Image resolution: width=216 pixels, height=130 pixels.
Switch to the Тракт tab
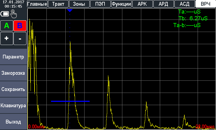pos(58,4)
